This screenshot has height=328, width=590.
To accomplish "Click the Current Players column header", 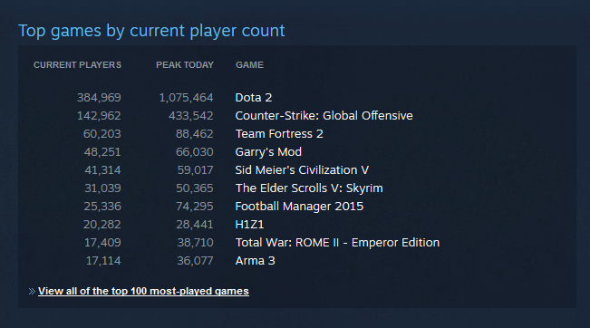I will [78, 64].
